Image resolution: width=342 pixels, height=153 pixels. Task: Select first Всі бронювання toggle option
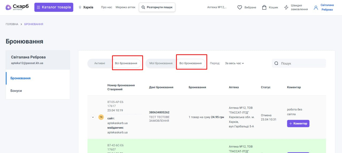[126, 63]
